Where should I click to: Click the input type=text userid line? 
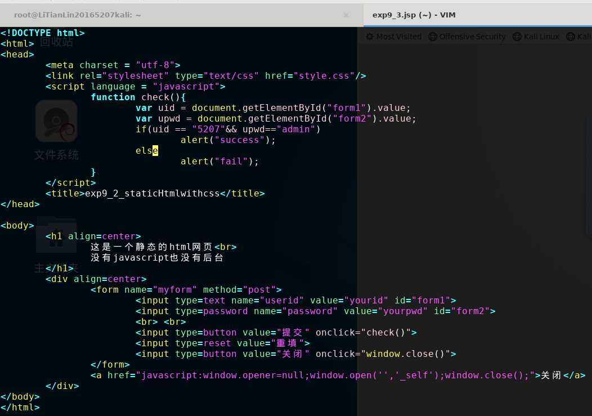(x=296, y=301)
